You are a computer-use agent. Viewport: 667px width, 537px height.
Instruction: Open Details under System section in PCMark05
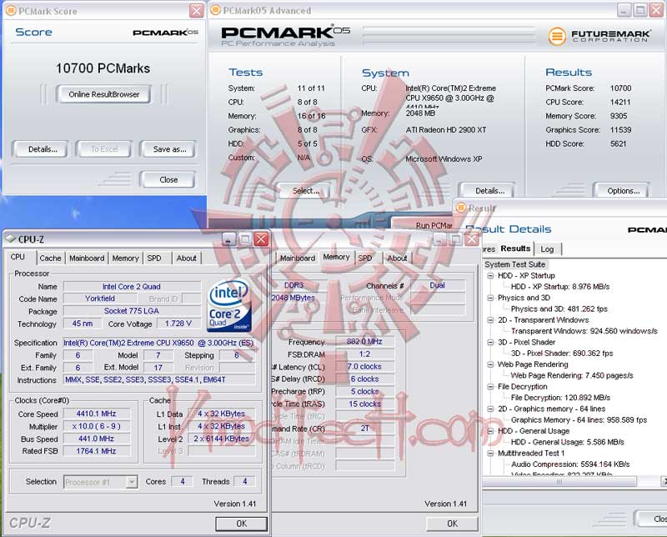point(488,191)
